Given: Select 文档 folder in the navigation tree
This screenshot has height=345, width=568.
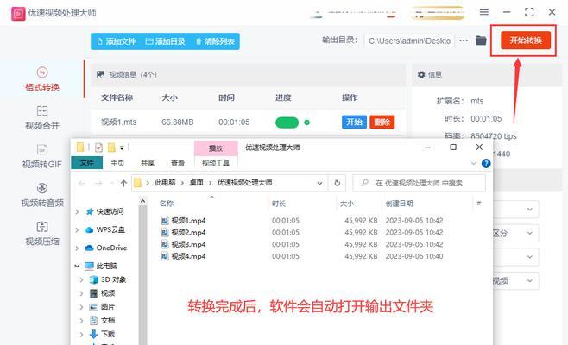Looking at the screenshot, I should (x=103, y=320).
